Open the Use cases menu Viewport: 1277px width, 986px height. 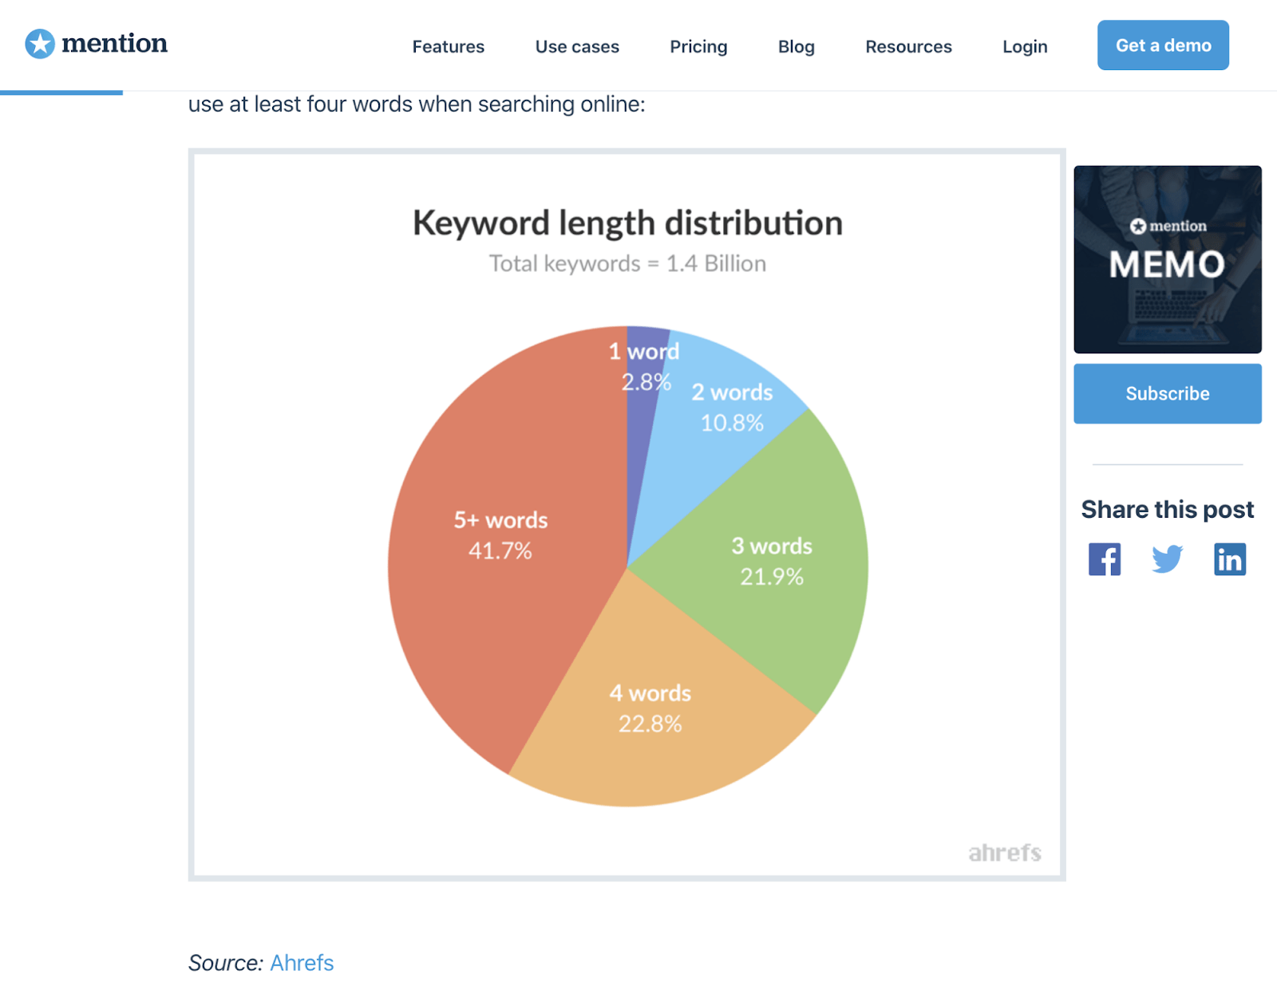pyautogui.click(x=576, y=46)
